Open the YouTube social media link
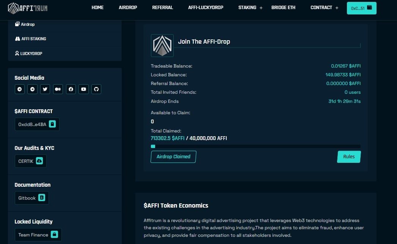This screenshot has width=397, height=244. click(83, 89)
